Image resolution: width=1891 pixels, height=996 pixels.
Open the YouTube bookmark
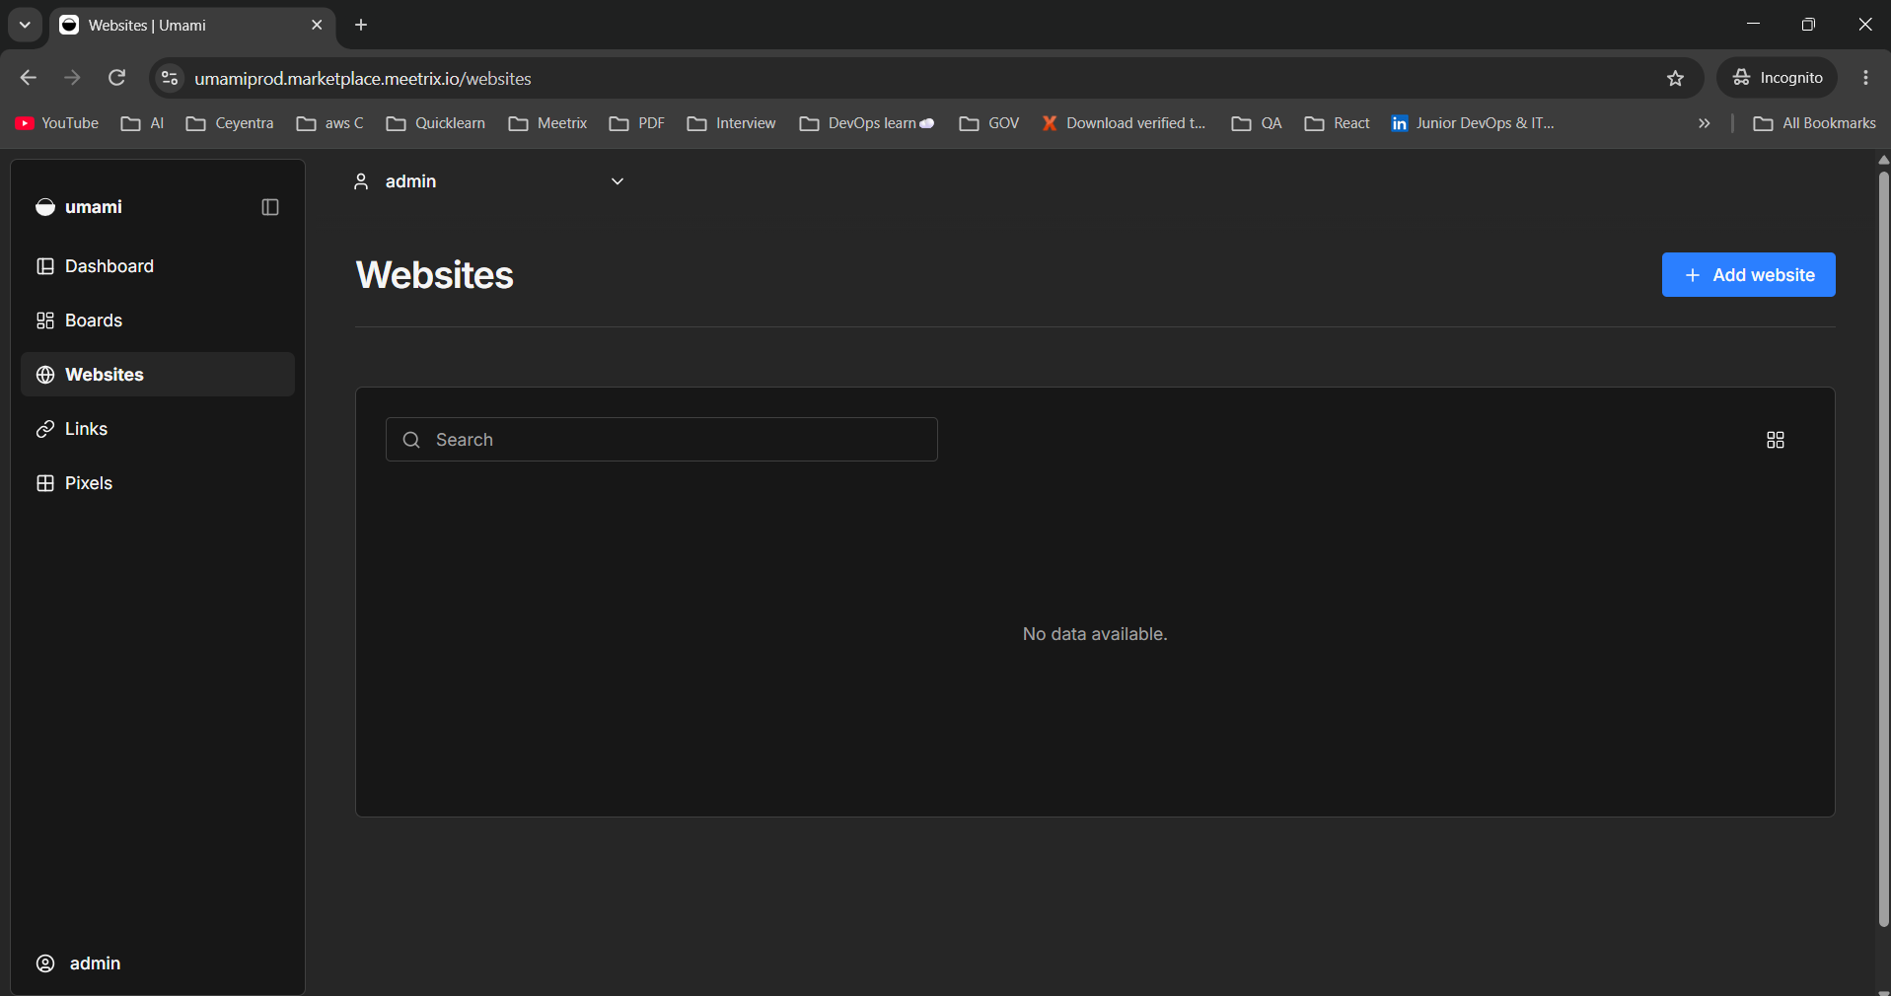click(57, 123)
